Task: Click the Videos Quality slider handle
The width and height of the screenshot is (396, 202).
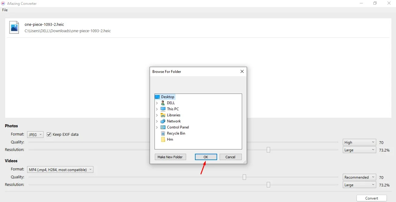Action: click(244, 177)
